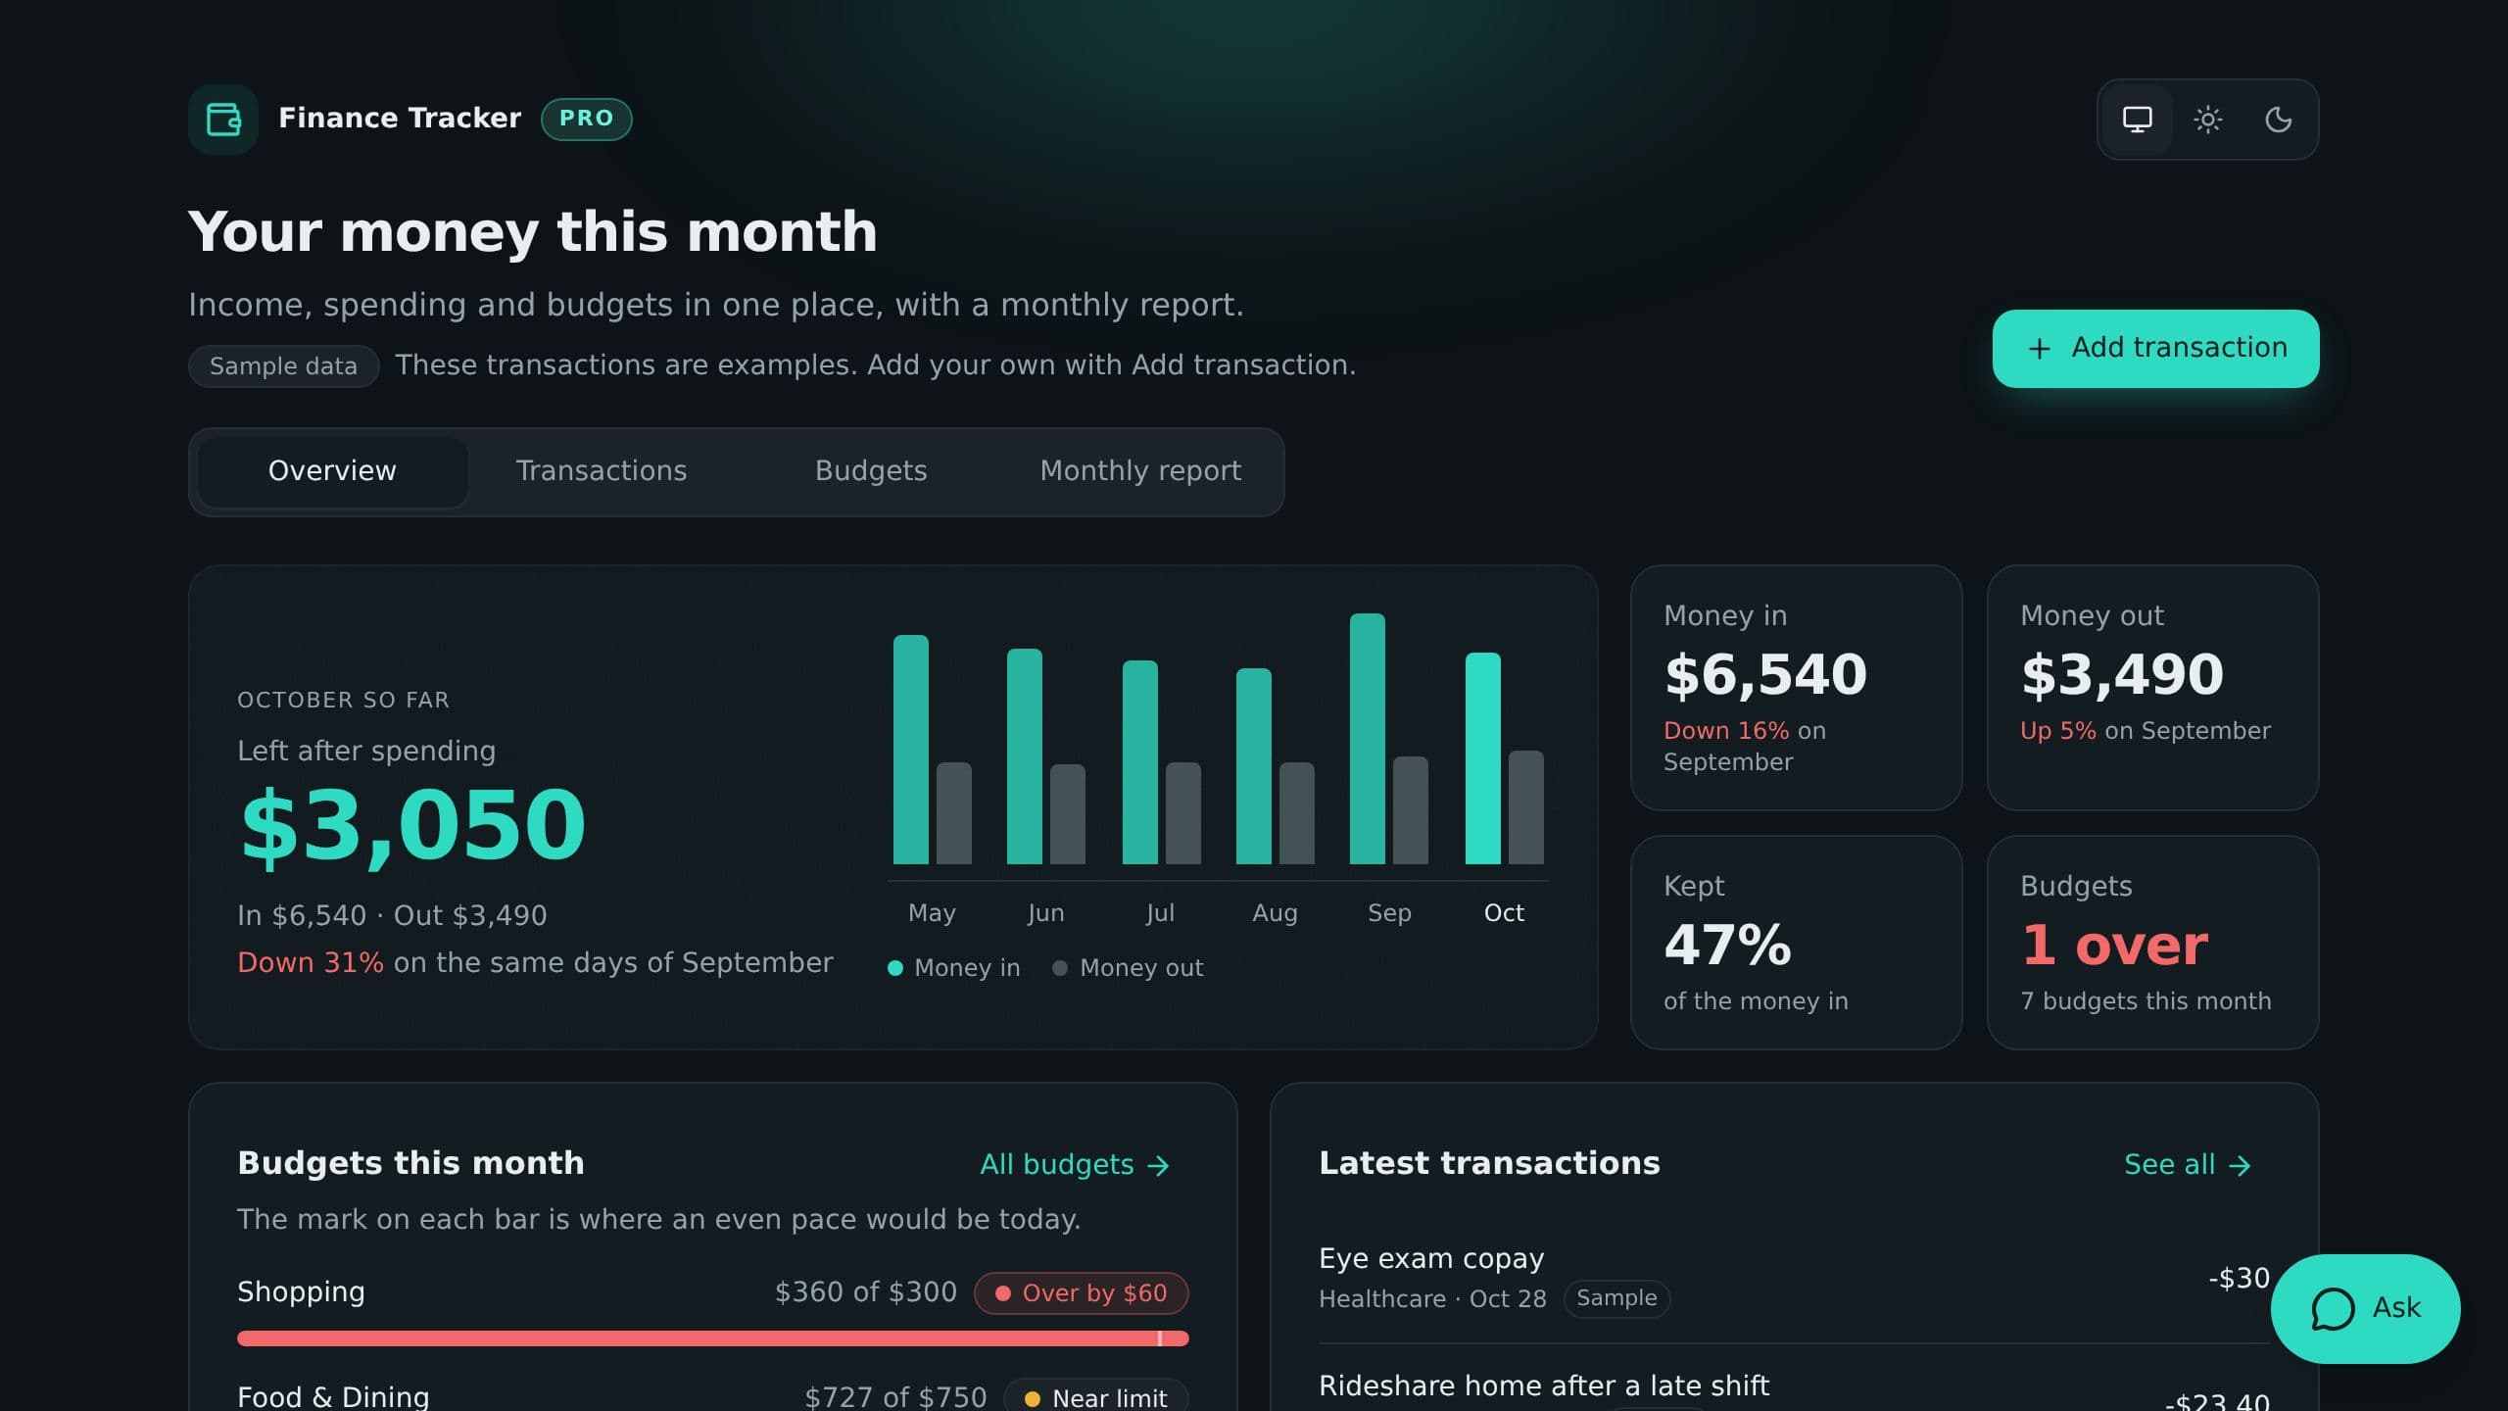Switch to light theme sun icon
Image resolution: width=2508 pixels, height=1411 pixels.
(2207, 120)
